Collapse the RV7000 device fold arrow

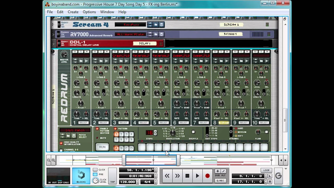click(53, 34)
